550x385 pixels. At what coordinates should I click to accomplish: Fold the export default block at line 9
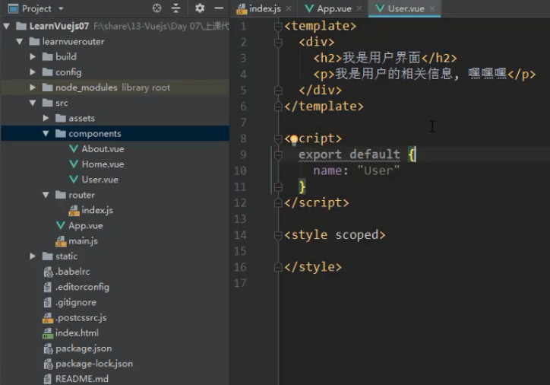click(x=278, y=155)
